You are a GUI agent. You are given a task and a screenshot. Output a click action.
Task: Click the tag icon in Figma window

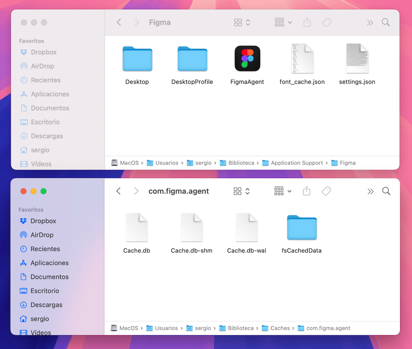327,23
